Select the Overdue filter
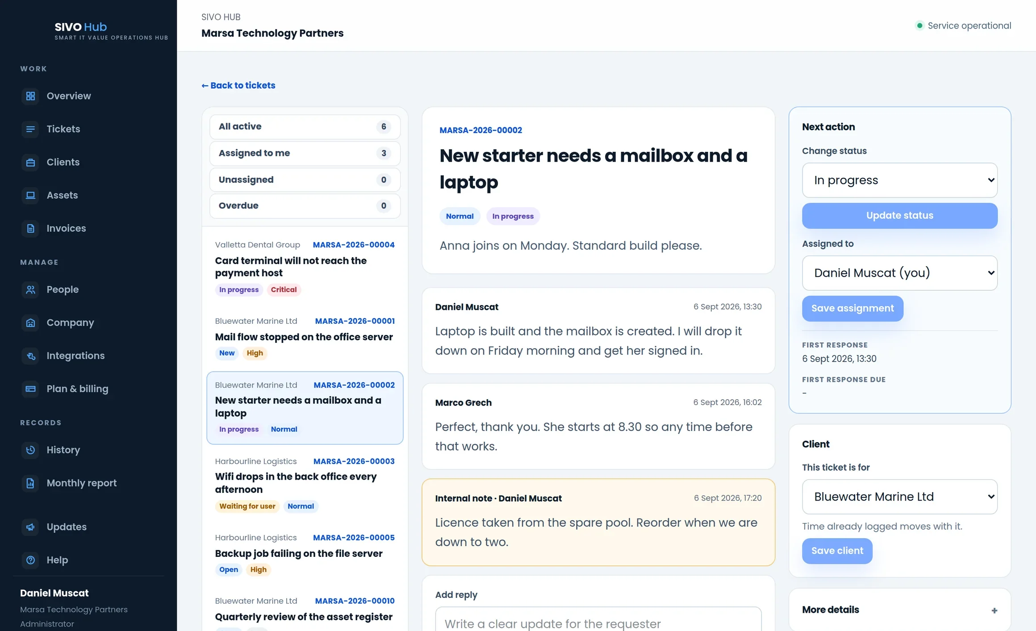This screenshot has width=1036, height=631. [305, 206]
